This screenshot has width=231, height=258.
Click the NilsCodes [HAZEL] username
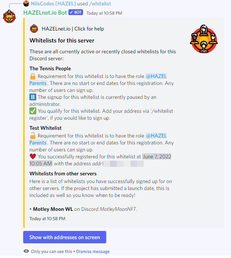click(53, 3)
